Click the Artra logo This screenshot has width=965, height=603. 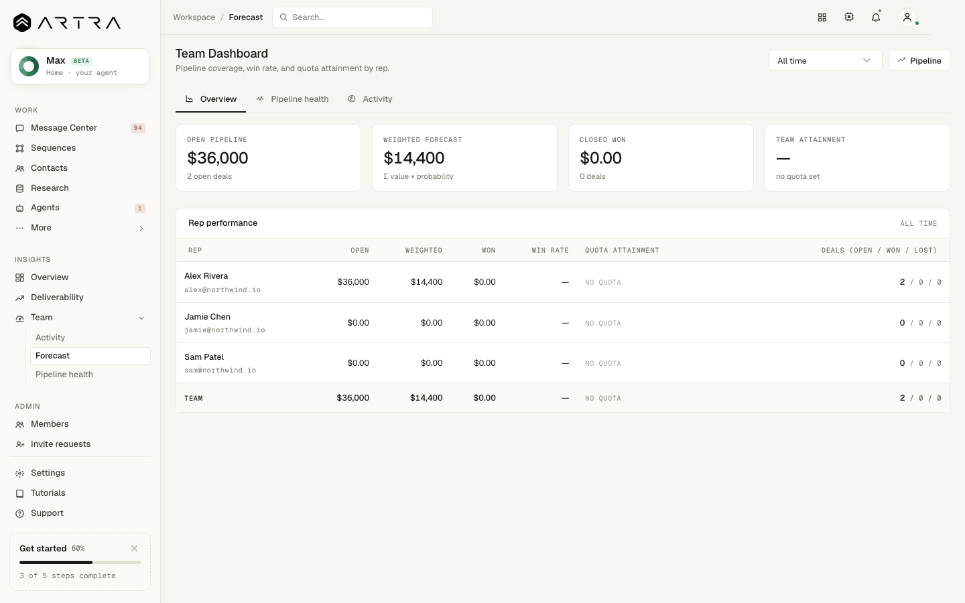tap(67, 23)
